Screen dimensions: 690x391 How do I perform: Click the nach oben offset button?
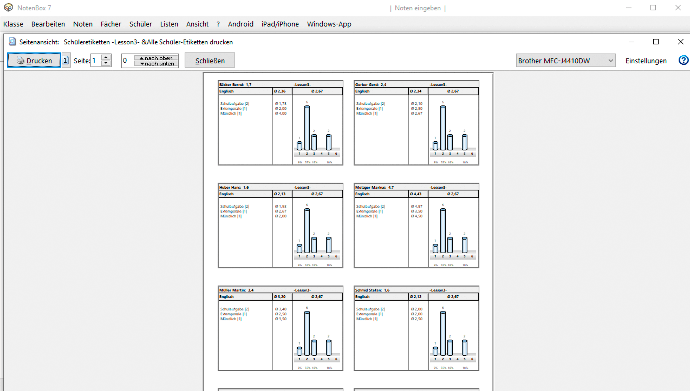coord(156,58)
